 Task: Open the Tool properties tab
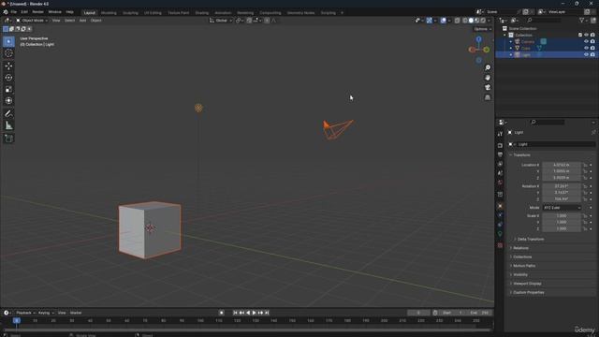[x=500, y=134]
